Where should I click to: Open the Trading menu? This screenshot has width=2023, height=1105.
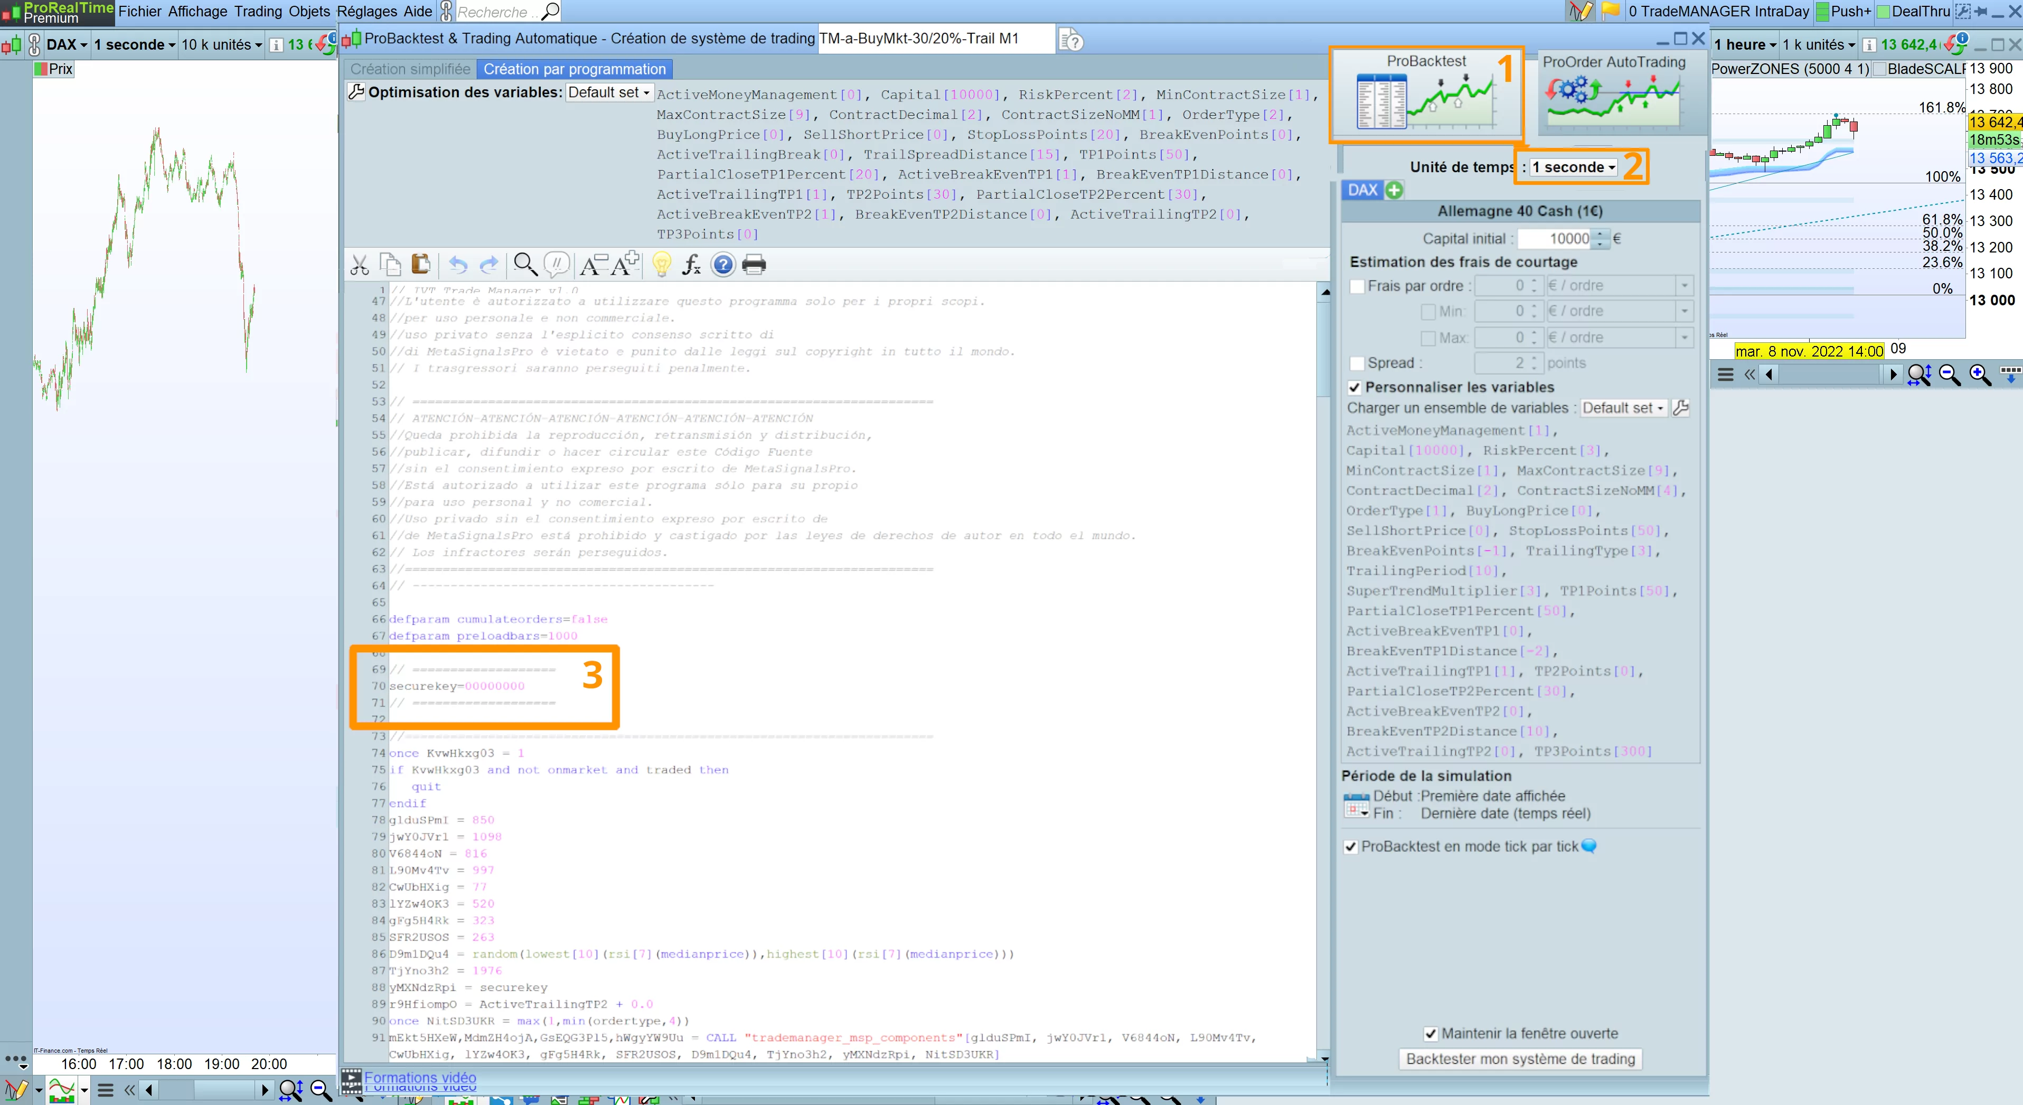[x=258, y=11]
